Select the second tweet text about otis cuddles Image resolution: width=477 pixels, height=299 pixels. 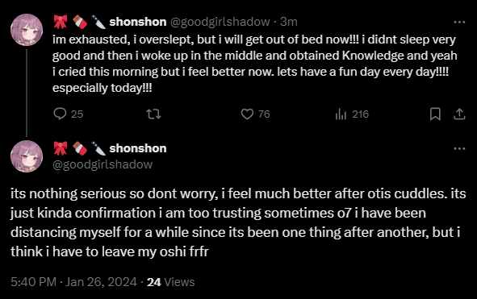[x=238, y=222]
